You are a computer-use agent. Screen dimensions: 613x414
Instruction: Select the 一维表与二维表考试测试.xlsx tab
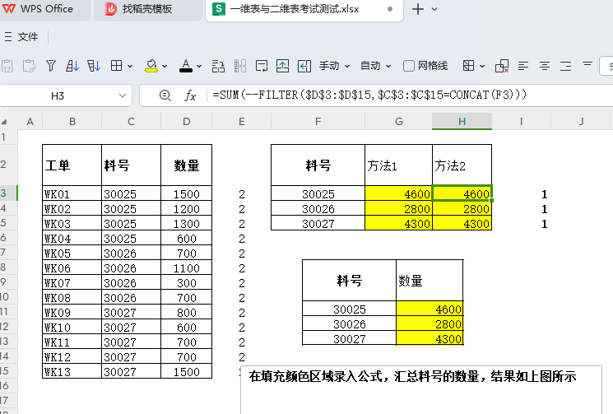click(x=304, y=9)
